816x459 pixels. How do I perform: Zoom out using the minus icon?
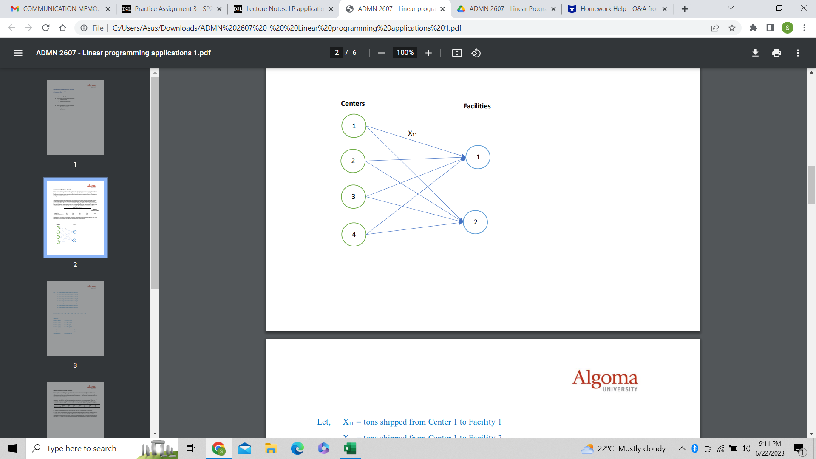tap(381, 53)
